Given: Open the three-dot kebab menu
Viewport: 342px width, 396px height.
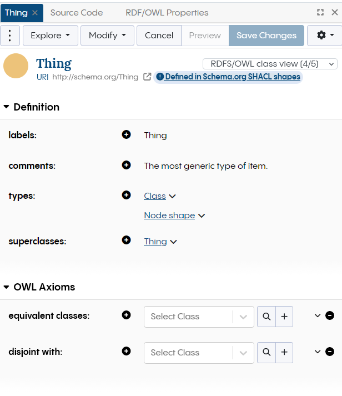Looking at the screenshot, I should click(10, 36).
